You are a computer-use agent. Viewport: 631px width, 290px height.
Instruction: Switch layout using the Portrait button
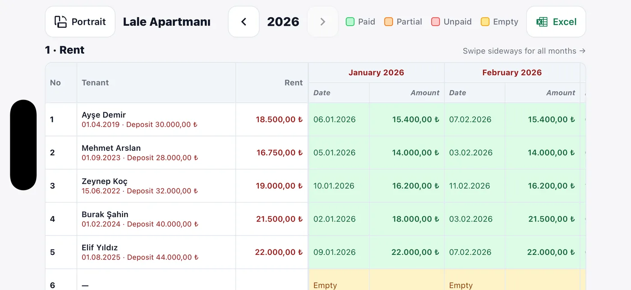[x=80, y=22]
